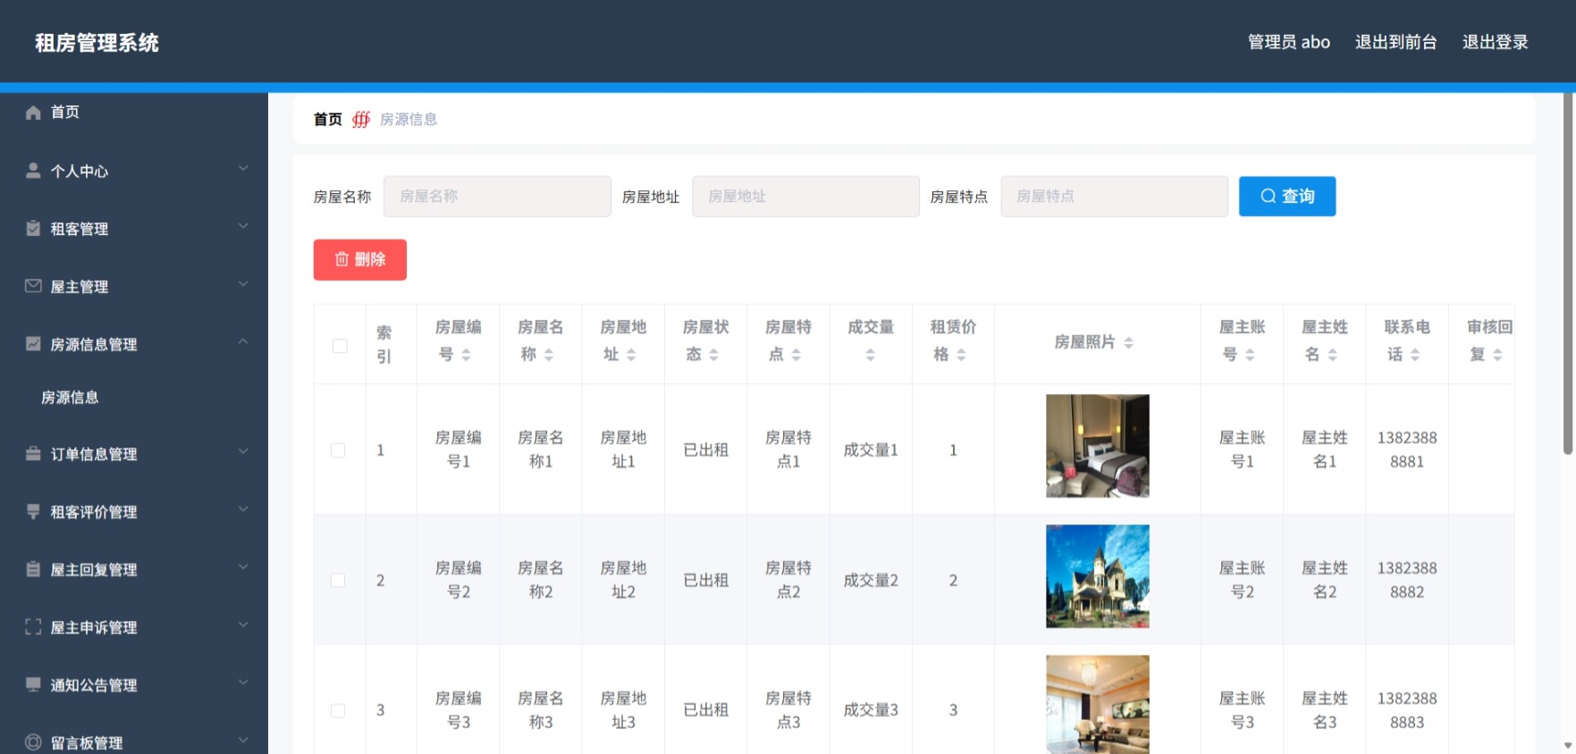Image resolution: width=1576 pixels, height=754 pixels.
Task: Expand the 租客评价管理 menu chevron
Action: pyautogui.click(x=243, y=509)
